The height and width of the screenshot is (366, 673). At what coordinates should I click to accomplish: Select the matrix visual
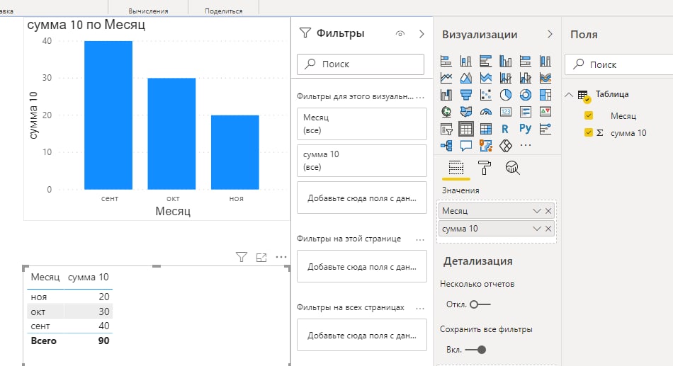[x=485, y=129]
